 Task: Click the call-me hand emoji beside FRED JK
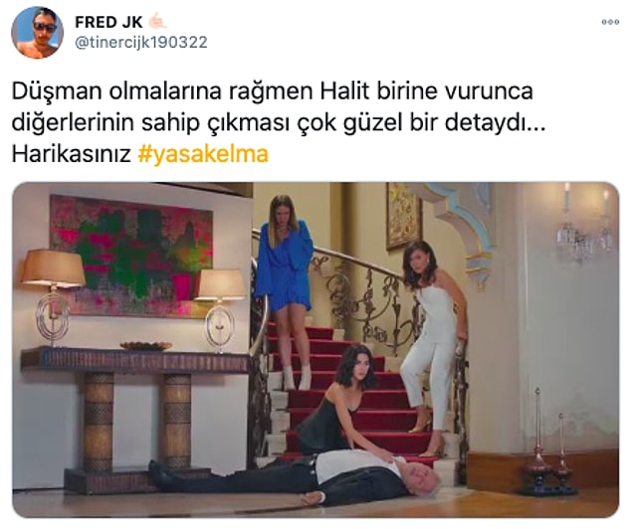pyautogui.click(x=157, y=22)
